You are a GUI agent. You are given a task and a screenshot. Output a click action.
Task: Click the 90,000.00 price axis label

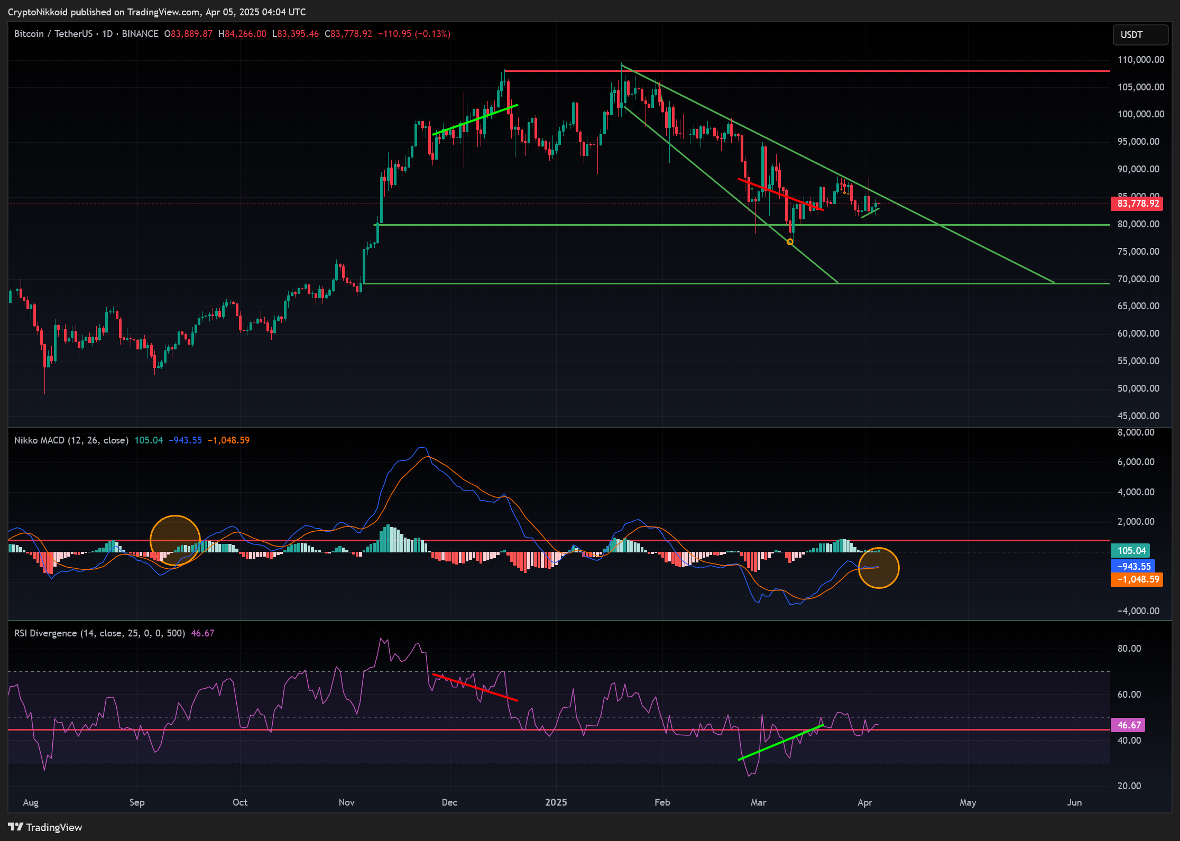click(x=1138, y=169)
